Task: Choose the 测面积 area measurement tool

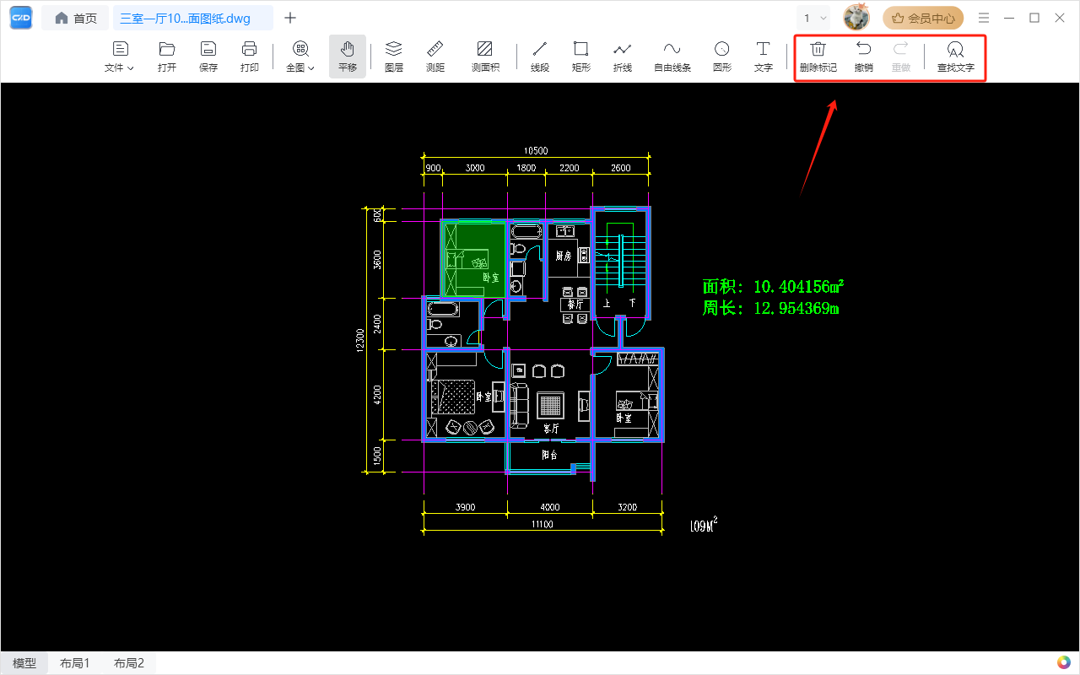Action: 485,57
